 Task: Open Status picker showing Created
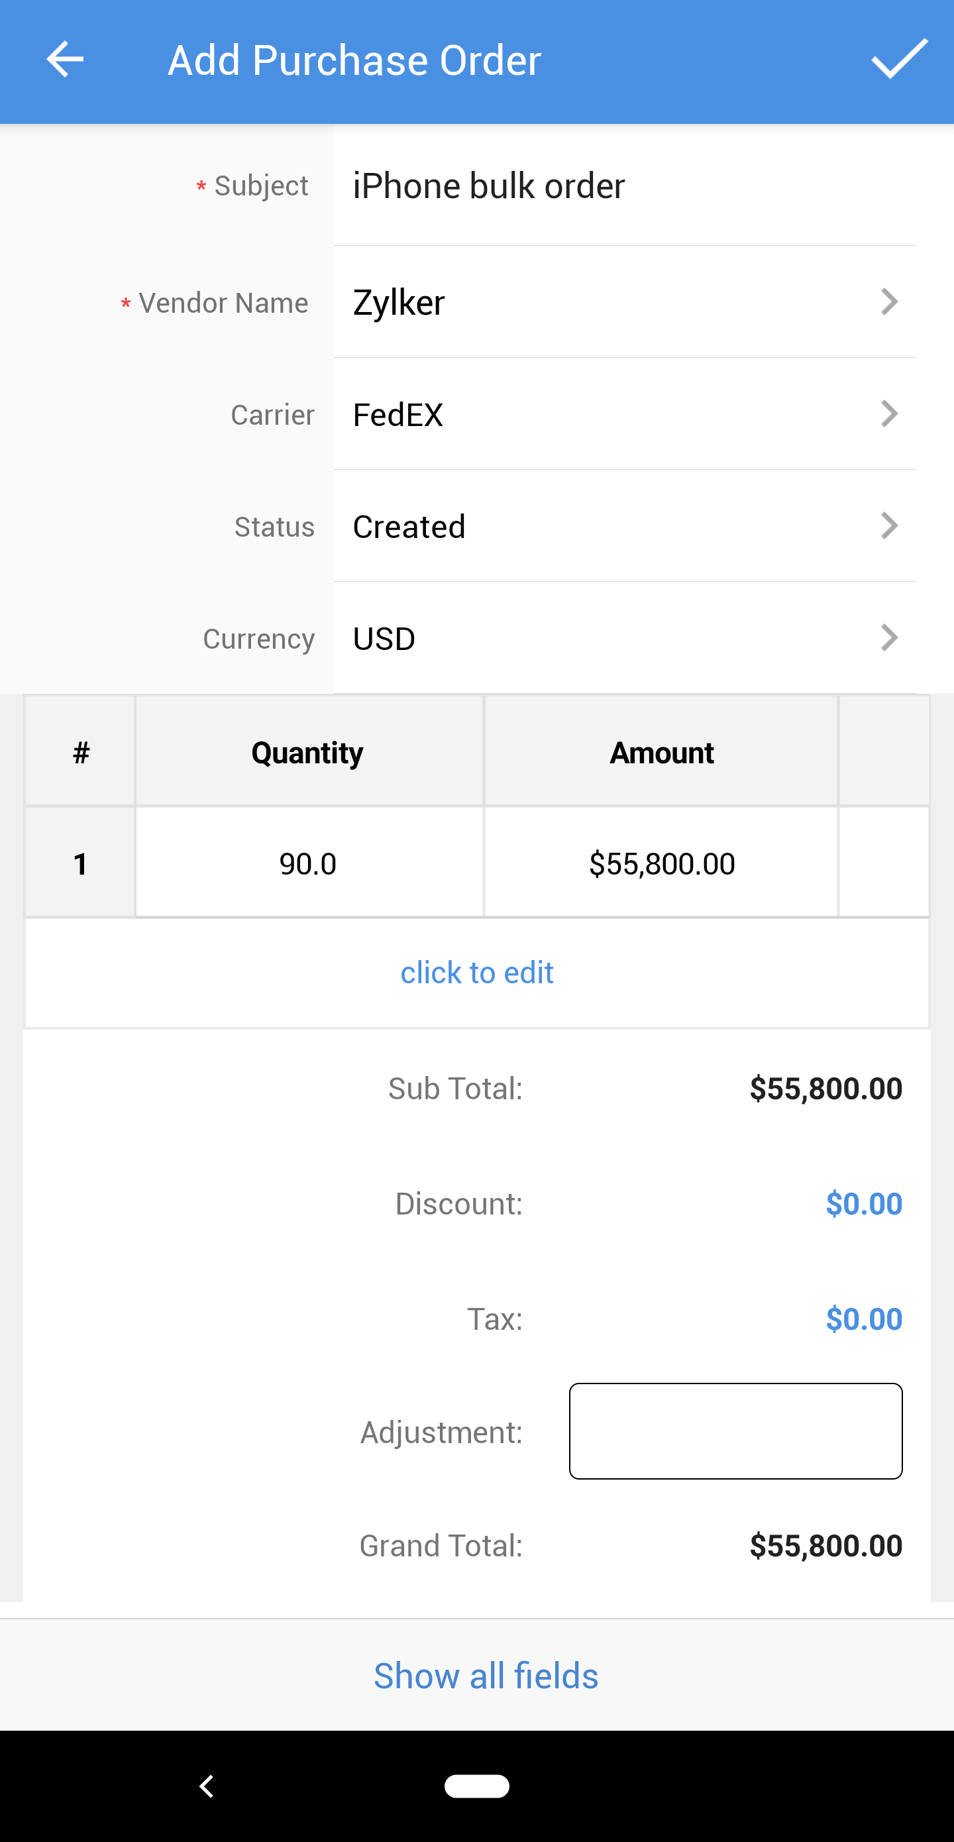pos(889,526)
